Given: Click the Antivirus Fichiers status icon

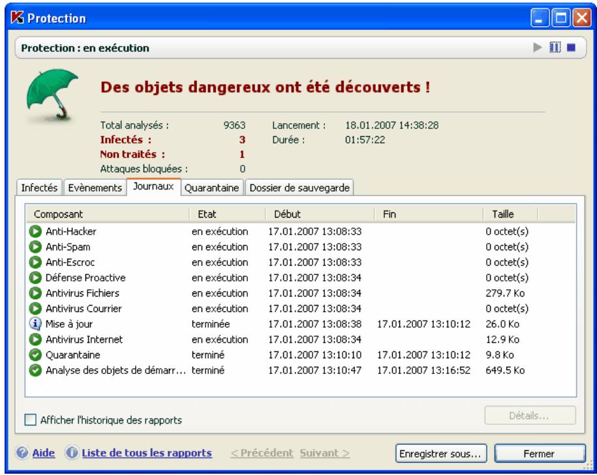Looking at the screenshot, I should coord(35,293).
